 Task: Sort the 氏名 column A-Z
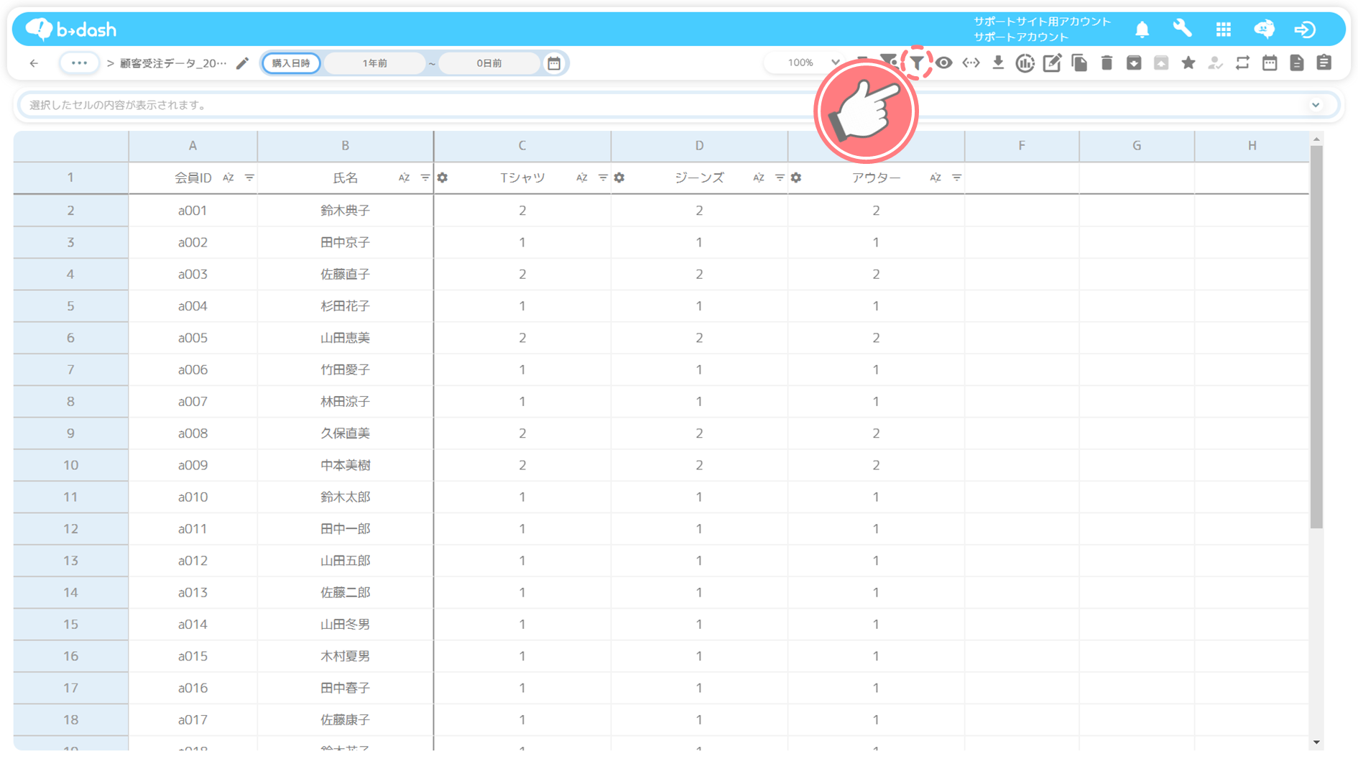click(405, 178)
